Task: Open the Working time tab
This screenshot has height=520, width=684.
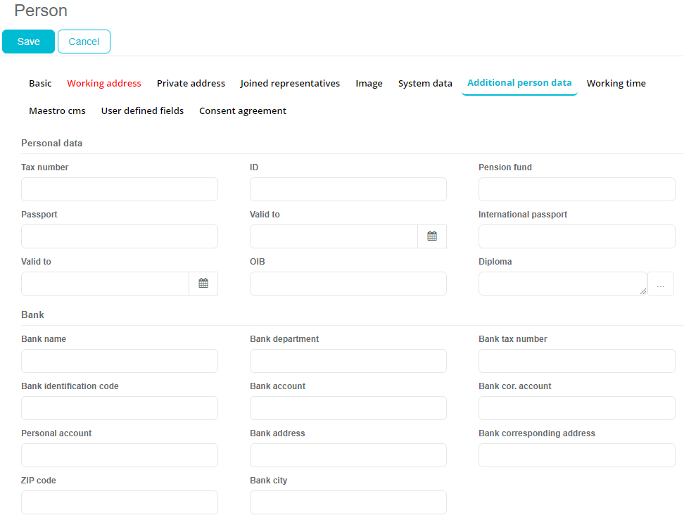Action: [616, 83]
